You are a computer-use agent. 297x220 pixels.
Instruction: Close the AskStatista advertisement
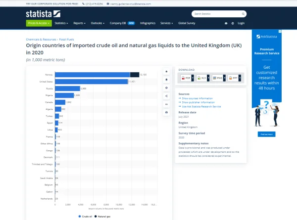(280, 32)
